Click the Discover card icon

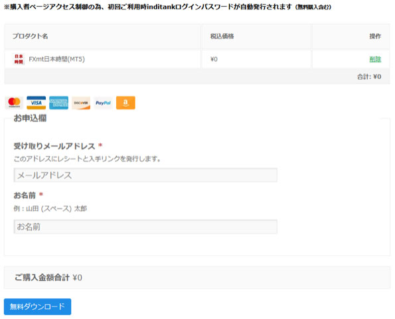click(x=81, y=103)
